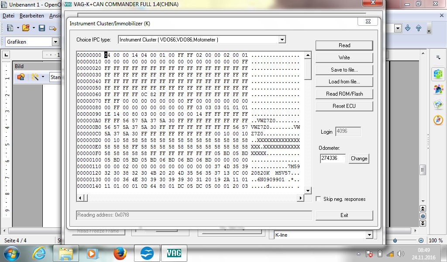Viewport: 447px width, 262px height.
Task: Open the Navigator compass icon in the sidebar
Action: point(438,120)
